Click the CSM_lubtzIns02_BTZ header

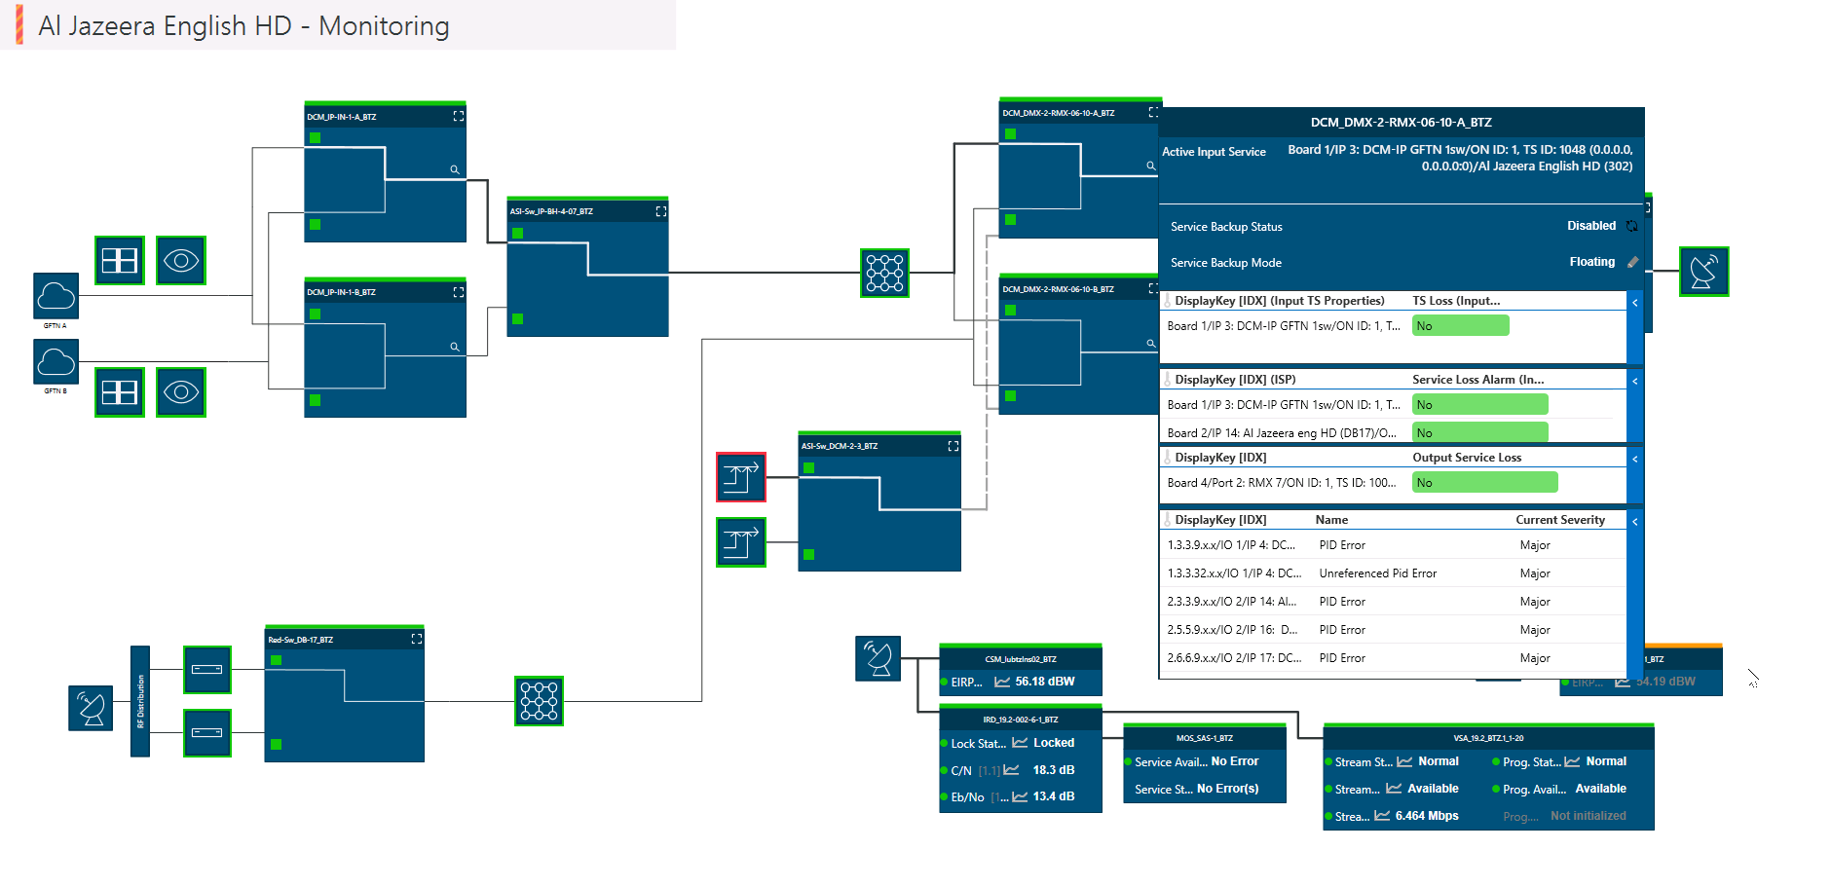pyautogui.click(x=1021, y=658)
